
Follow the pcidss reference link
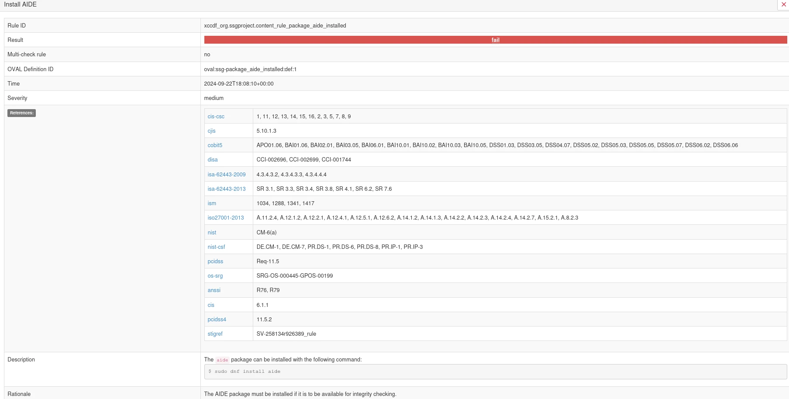(x=215, y=261)
